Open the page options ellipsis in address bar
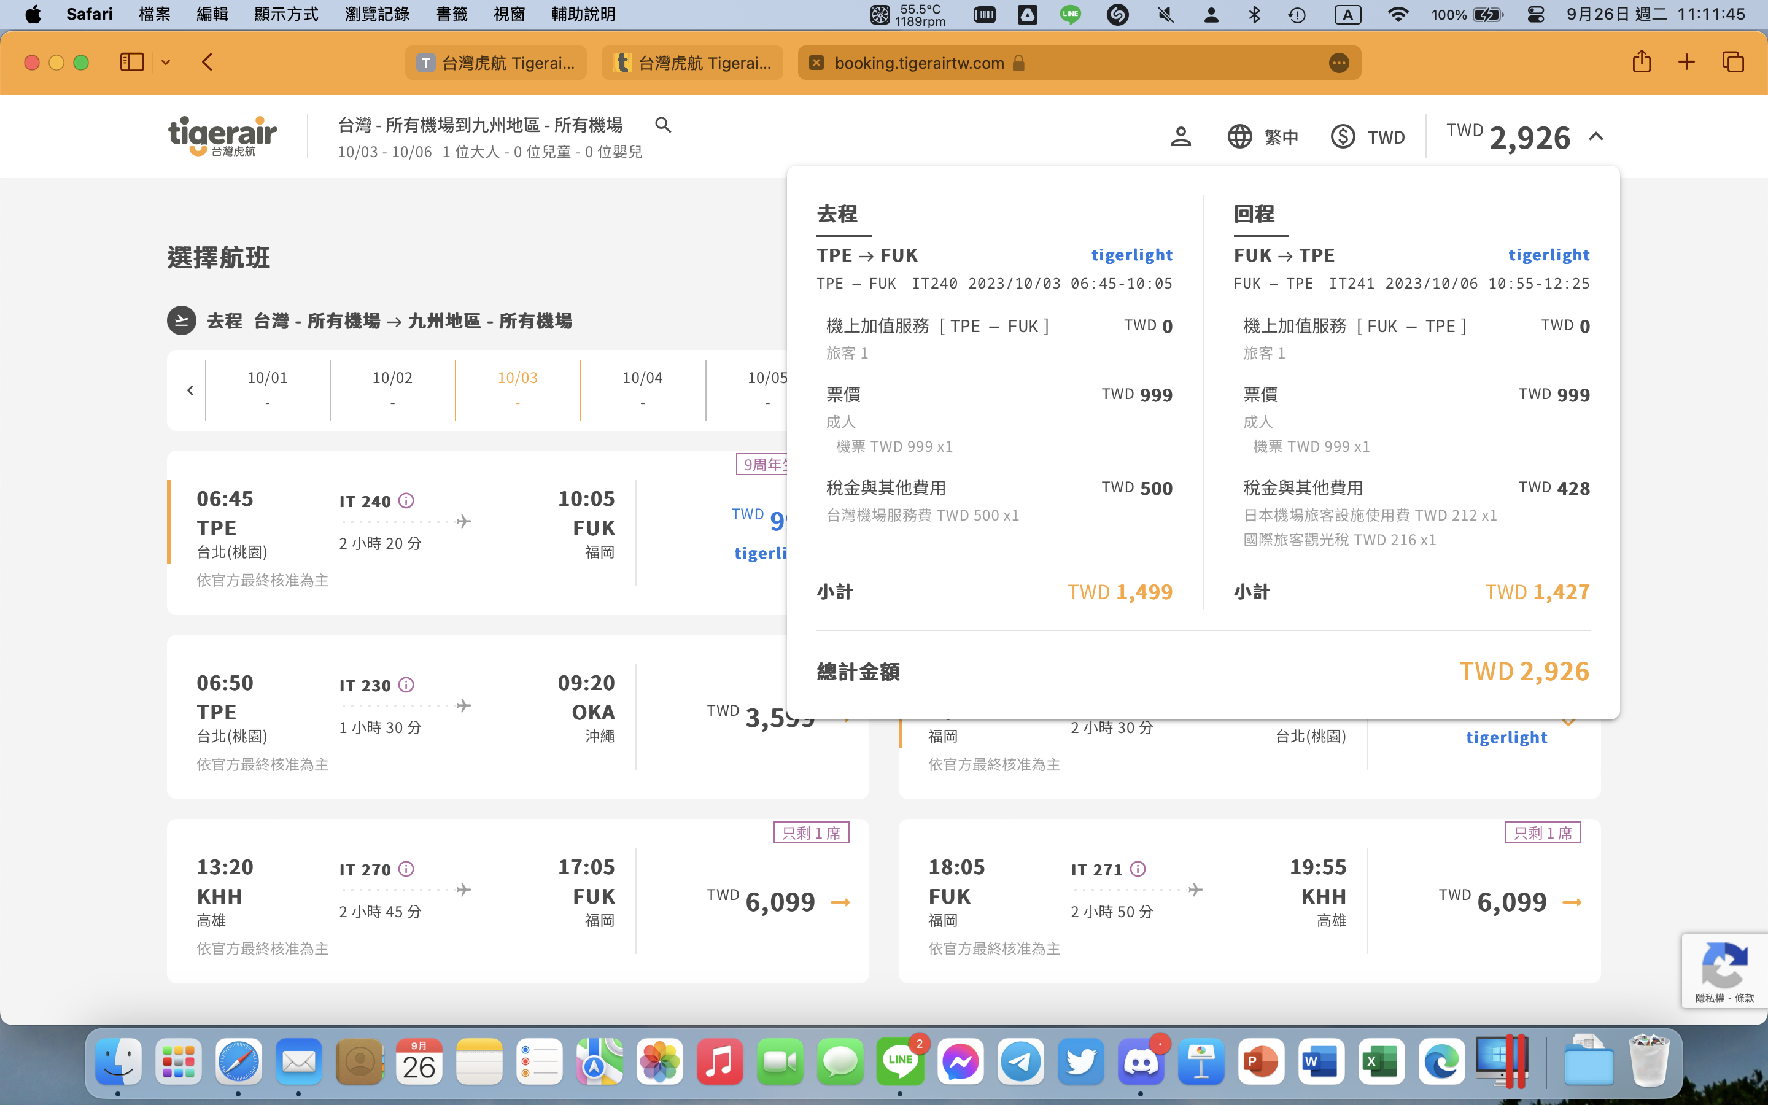The width and height of the screenshot is (1768, 1105). [1338, 63]
